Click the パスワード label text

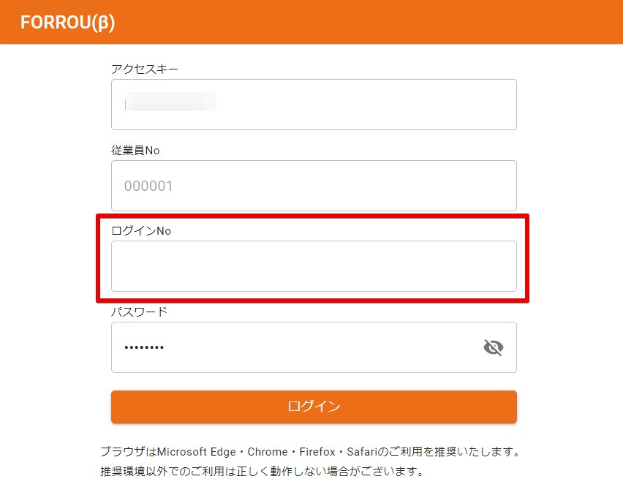tap(139, 312)
